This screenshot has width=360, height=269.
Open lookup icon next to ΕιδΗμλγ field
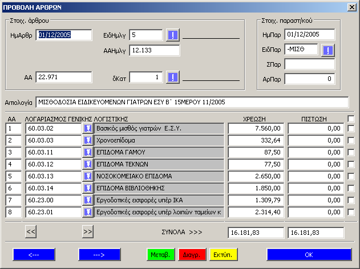click(x=173, y=35)
